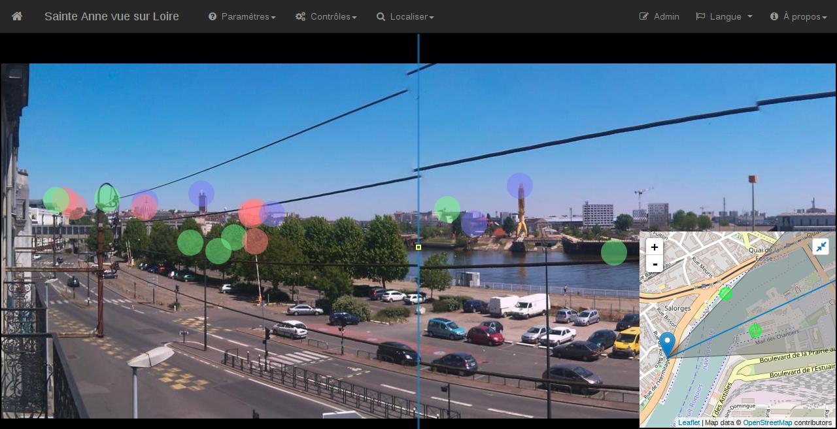Select green map marker below Rue Meuris

[x=726, y=294]
